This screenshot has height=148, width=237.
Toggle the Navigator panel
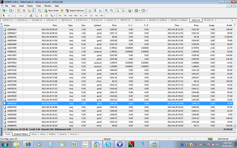click(x=29, y=11)
